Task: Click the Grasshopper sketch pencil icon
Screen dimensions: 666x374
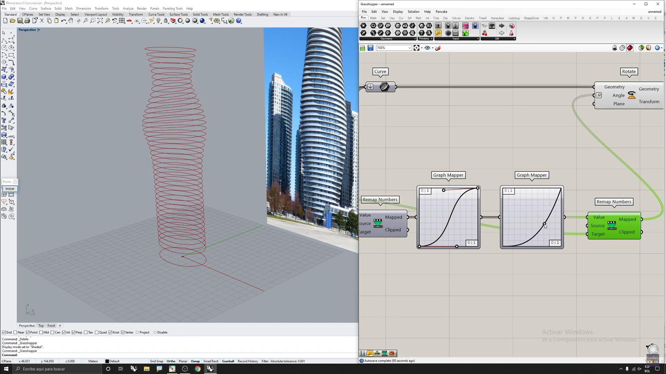Action: coord(438,48)
